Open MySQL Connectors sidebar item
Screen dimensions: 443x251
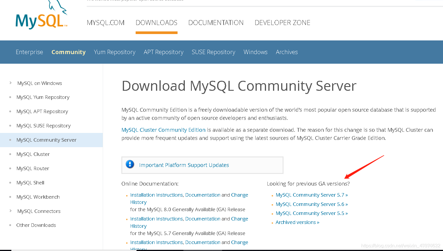[39, 211]
